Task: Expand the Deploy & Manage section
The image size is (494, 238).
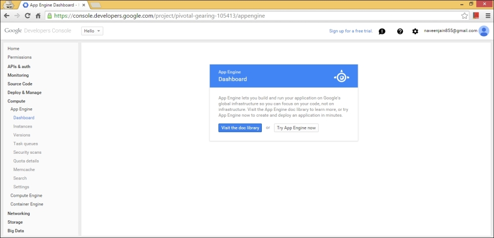Action: click(x=25, y=93)
